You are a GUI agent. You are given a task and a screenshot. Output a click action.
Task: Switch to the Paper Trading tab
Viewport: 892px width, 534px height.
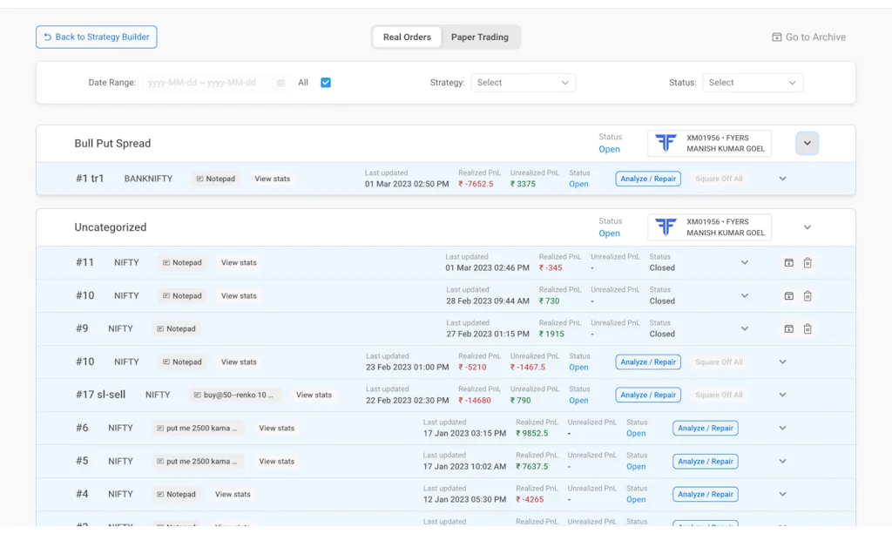click(x=480, y=37)
